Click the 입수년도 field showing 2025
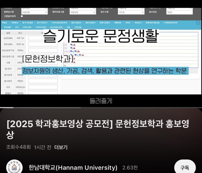The height and width of the screenshot is (173, 202). 179,12
